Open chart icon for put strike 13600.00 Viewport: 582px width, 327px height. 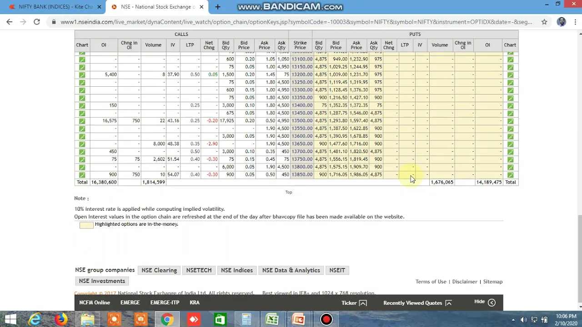(510, 136)
